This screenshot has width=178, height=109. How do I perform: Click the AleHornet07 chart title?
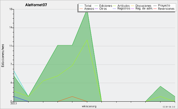point(36,5)
